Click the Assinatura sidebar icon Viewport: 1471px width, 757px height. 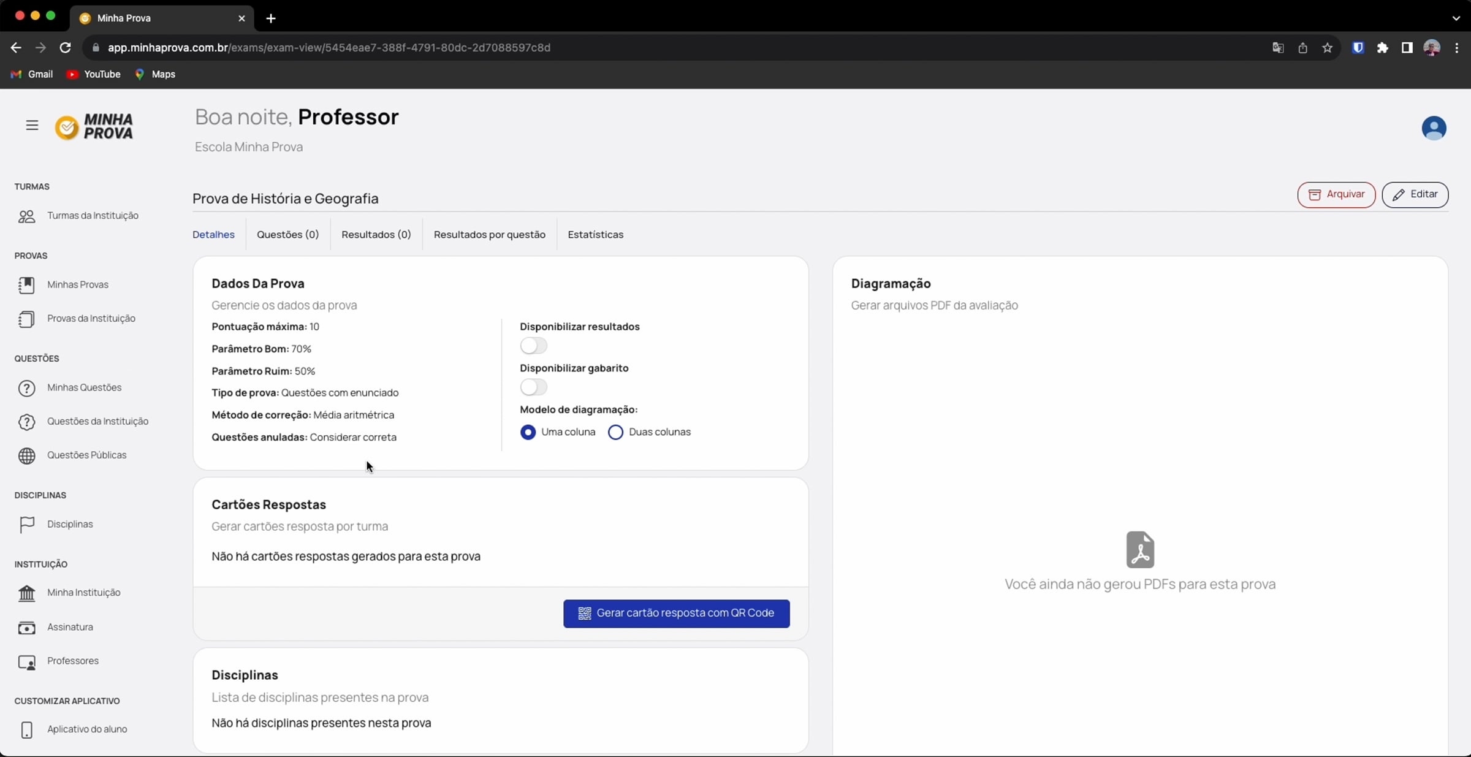point(26,628)
